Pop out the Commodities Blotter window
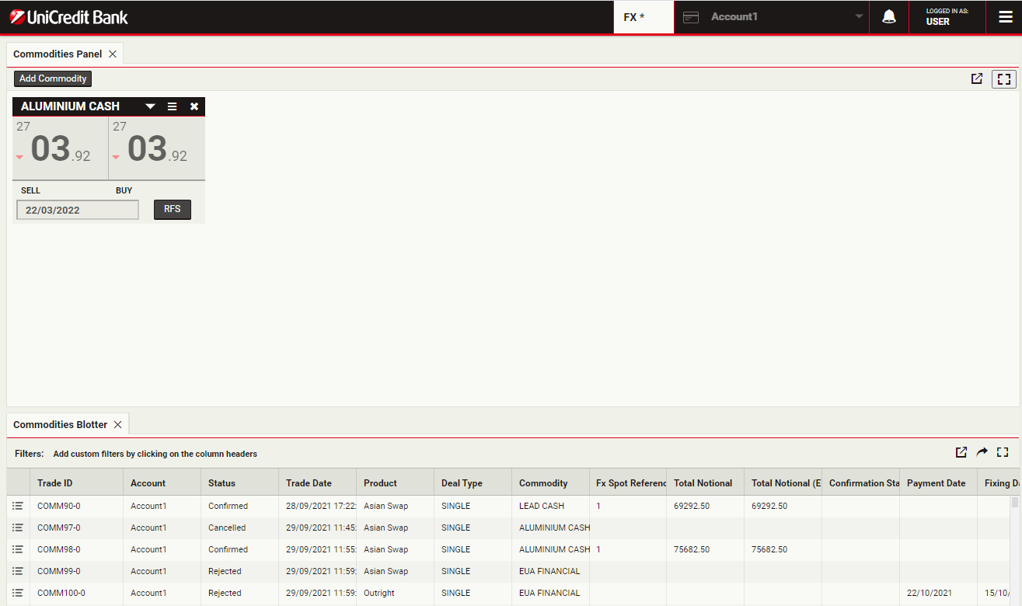 [961, 452]
